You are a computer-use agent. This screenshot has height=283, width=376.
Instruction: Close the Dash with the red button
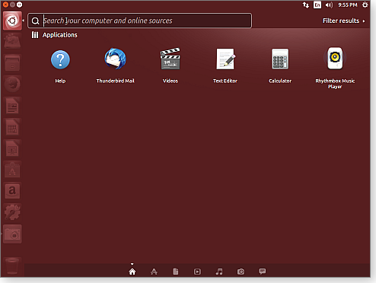coord(5,5)
